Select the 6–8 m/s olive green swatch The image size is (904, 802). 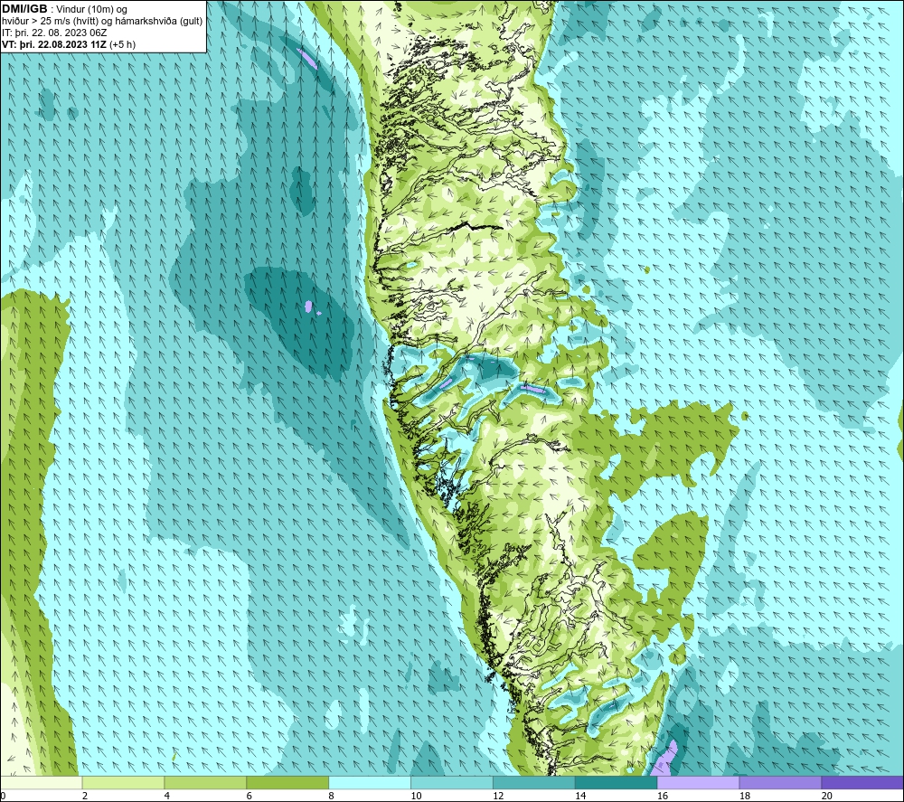(x=287, y=782)
